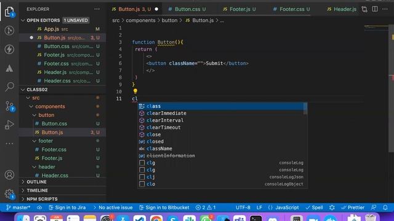The image size is (394, 221).
Task: Click the status bar gear icon next to Spell
Action: [332, 207]
